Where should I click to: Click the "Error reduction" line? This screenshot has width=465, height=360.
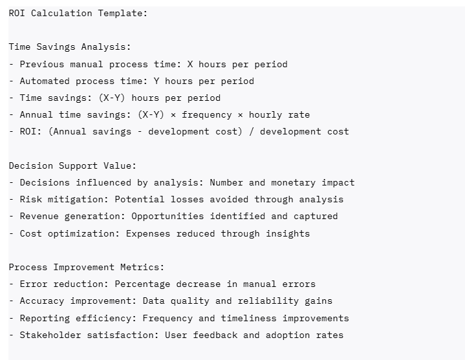(x=162, y=284)
